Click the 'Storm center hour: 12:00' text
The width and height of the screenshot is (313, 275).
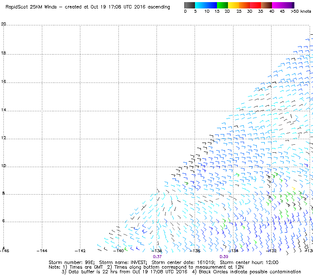[x=249, y=262]
